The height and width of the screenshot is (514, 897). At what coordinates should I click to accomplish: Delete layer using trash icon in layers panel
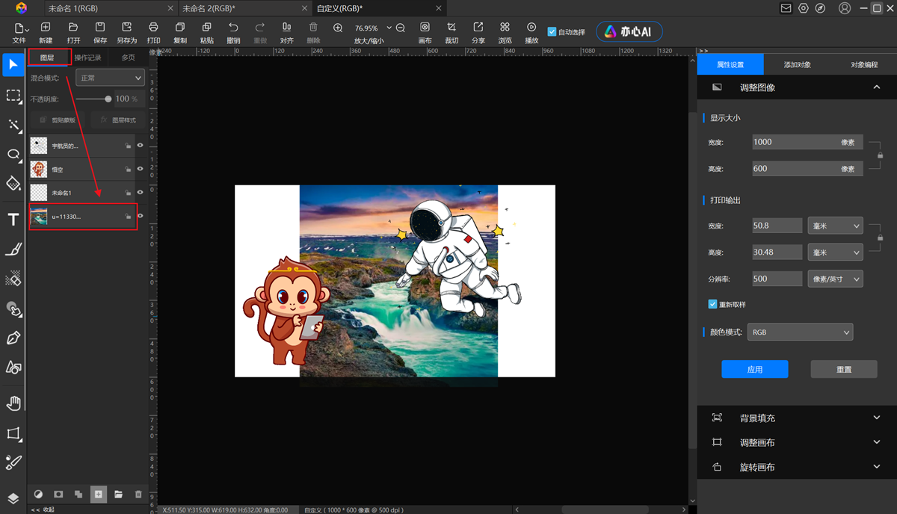click(138, 495)
